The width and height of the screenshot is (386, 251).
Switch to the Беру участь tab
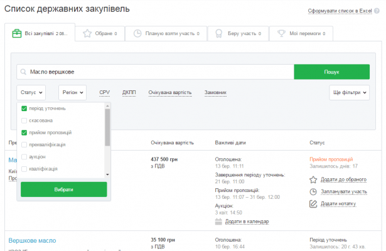point(237,33)
